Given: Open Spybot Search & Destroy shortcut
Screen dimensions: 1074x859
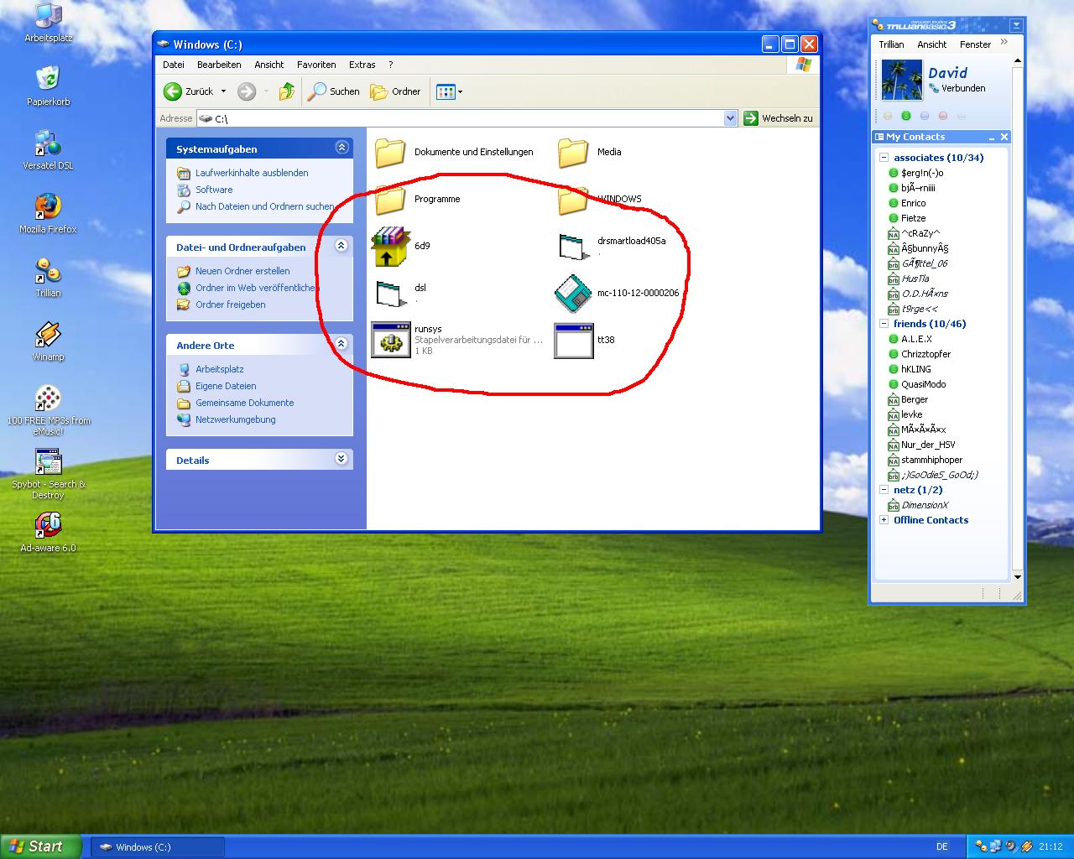Looking at the screenshot, I should tap(48, 462).
